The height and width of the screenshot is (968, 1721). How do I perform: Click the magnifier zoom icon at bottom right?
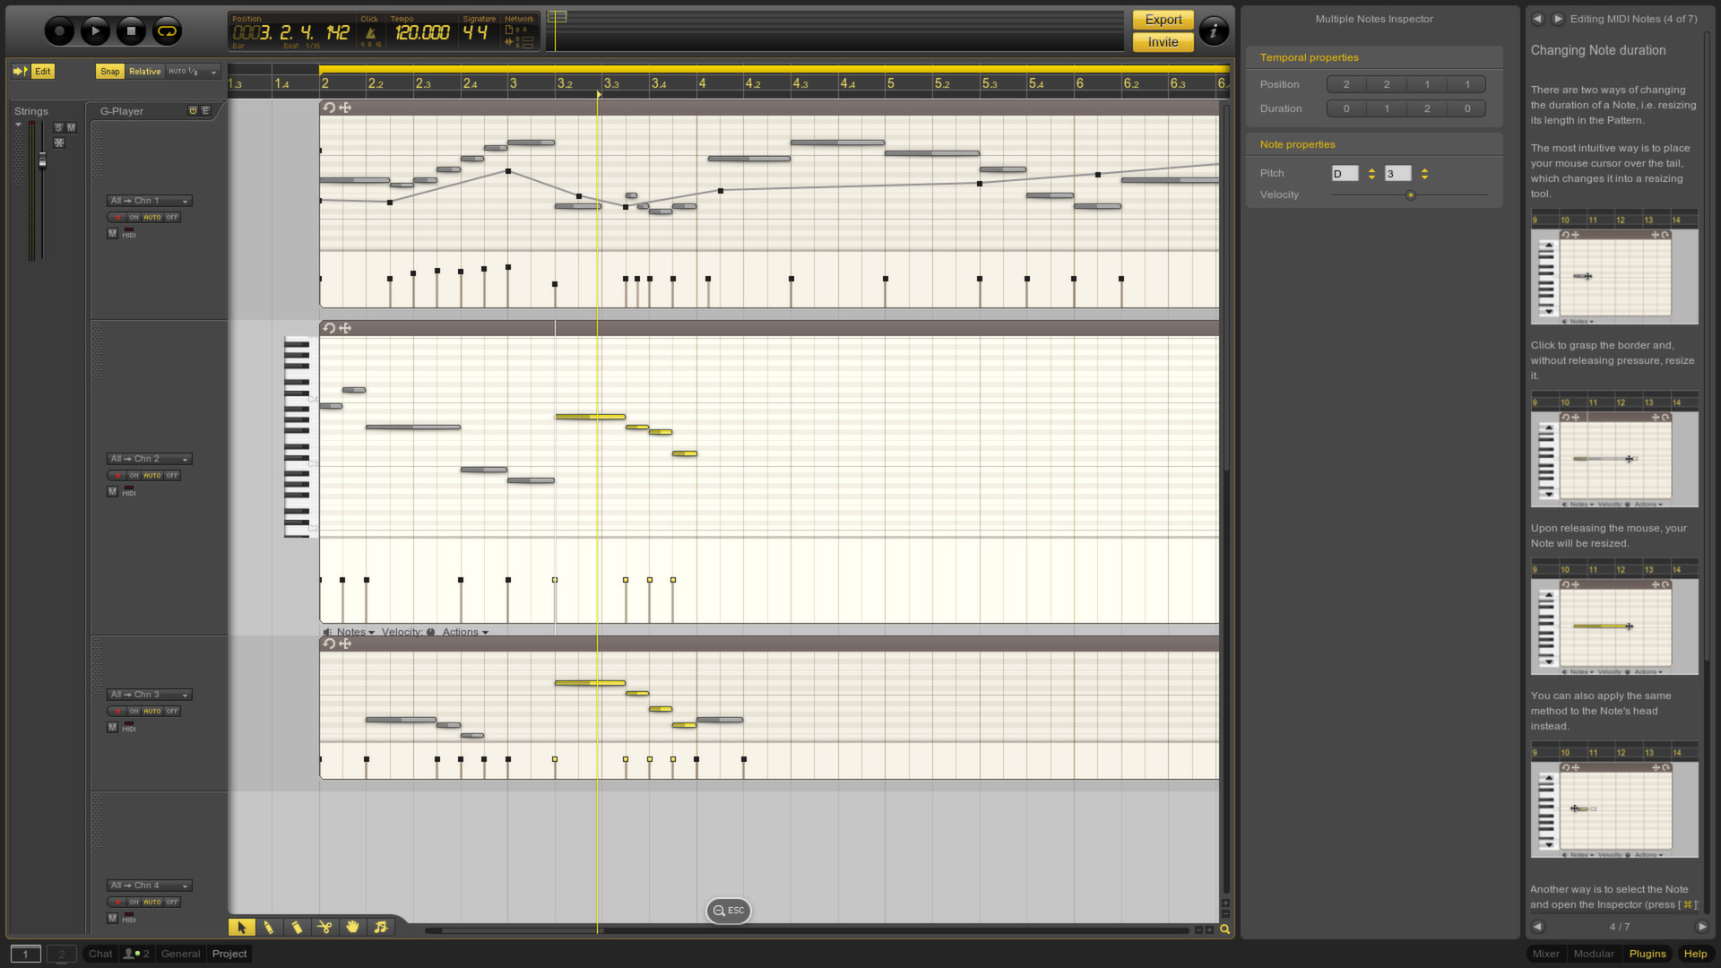point(1225,929)
